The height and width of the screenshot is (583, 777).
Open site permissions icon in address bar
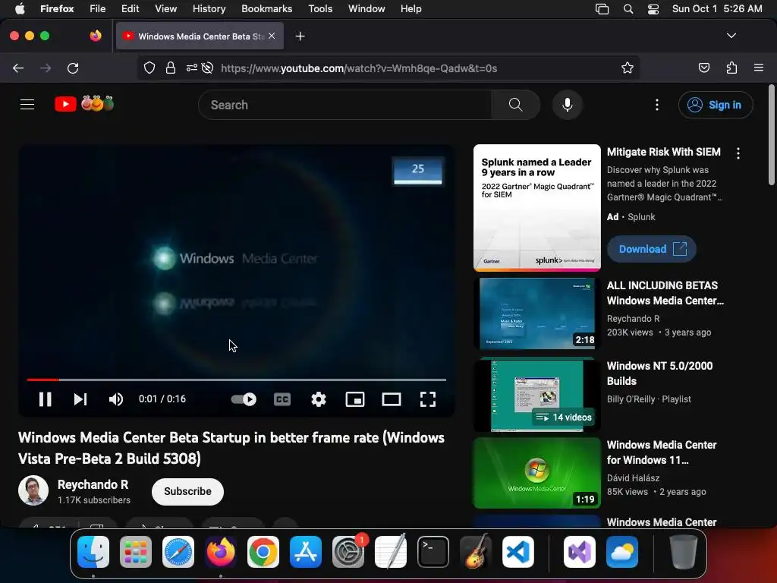pyautogui.click(x=192, y=68)
